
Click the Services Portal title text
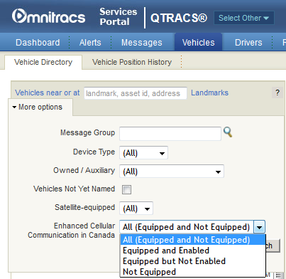pos(119,16)
